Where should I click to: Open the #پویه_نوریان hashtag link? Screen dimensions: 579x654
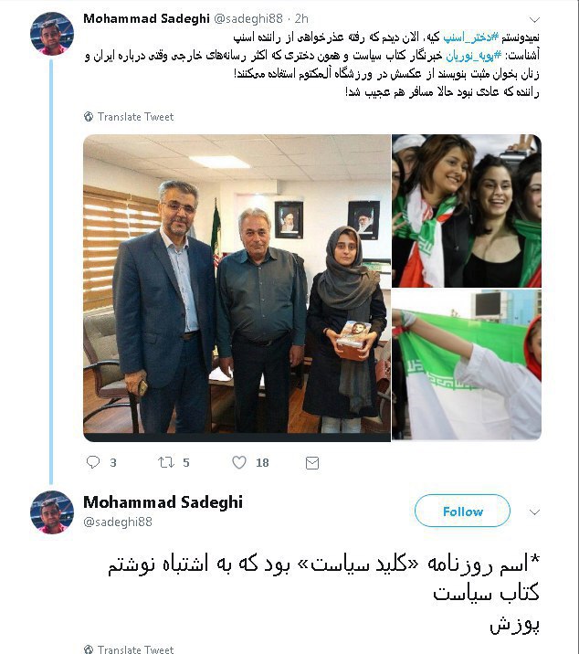(x=473, y=56)
